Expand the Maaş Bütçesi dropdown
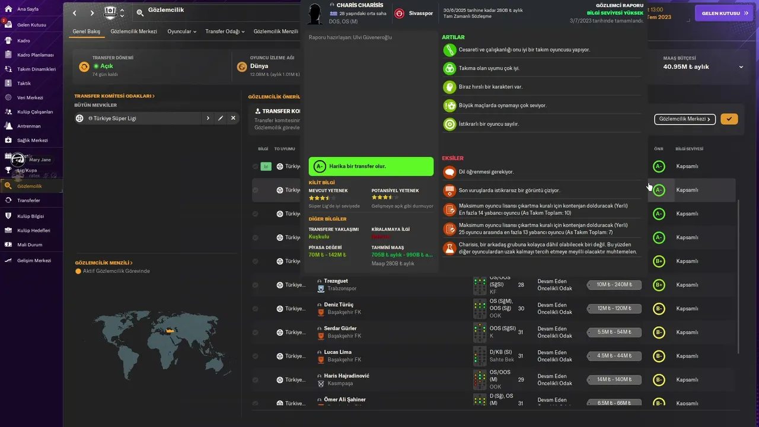Screen dimensions: 759x427 coord(741,67)
